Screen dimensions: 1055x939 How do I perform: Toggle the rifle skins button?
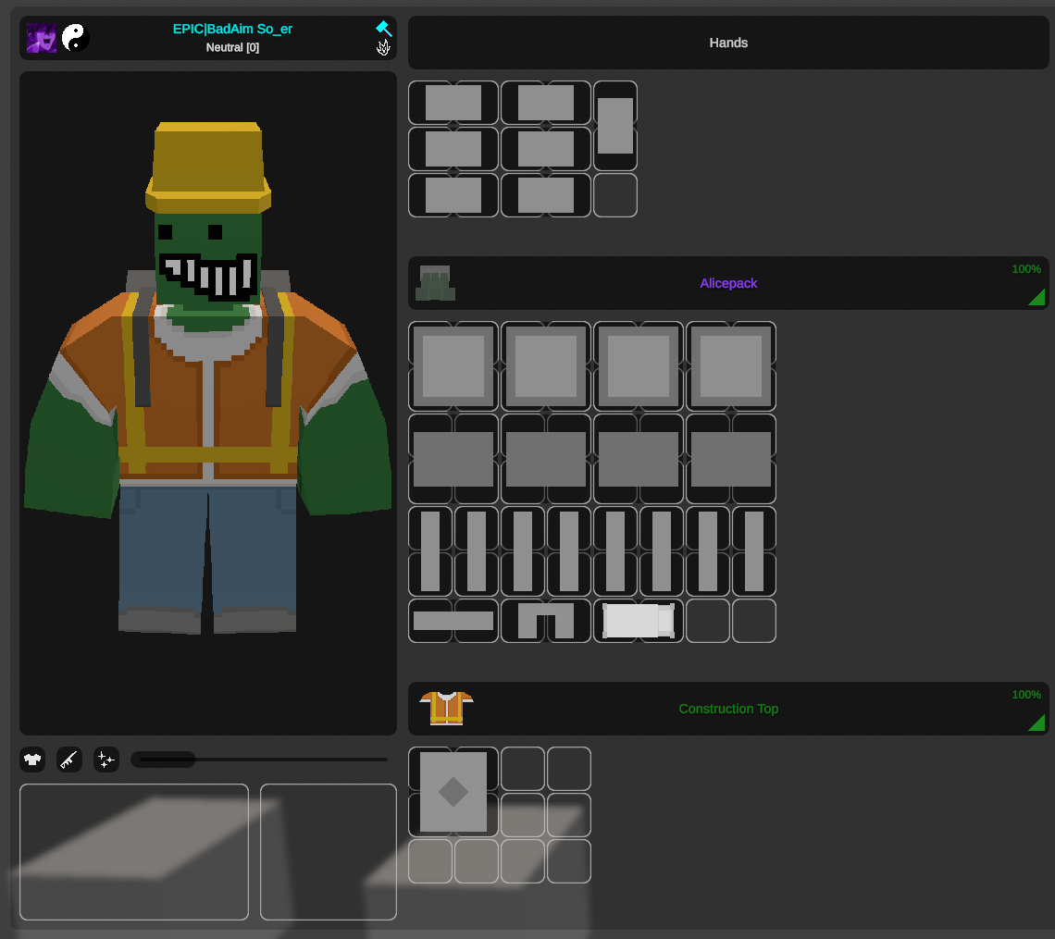coord(69,760)
